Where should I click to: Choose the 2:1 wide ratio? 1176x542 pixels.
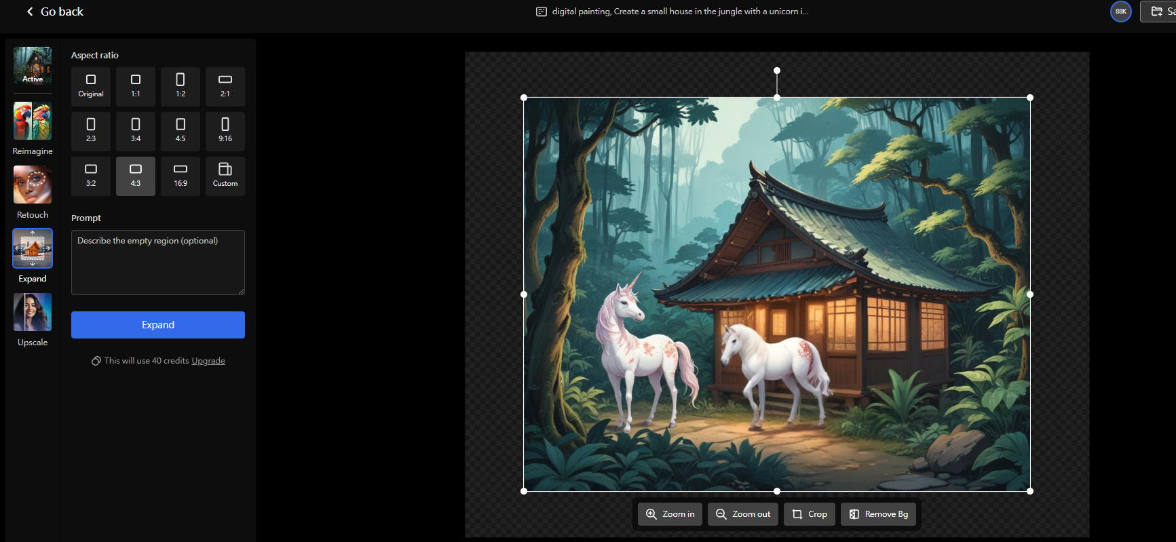pos(225,86)
